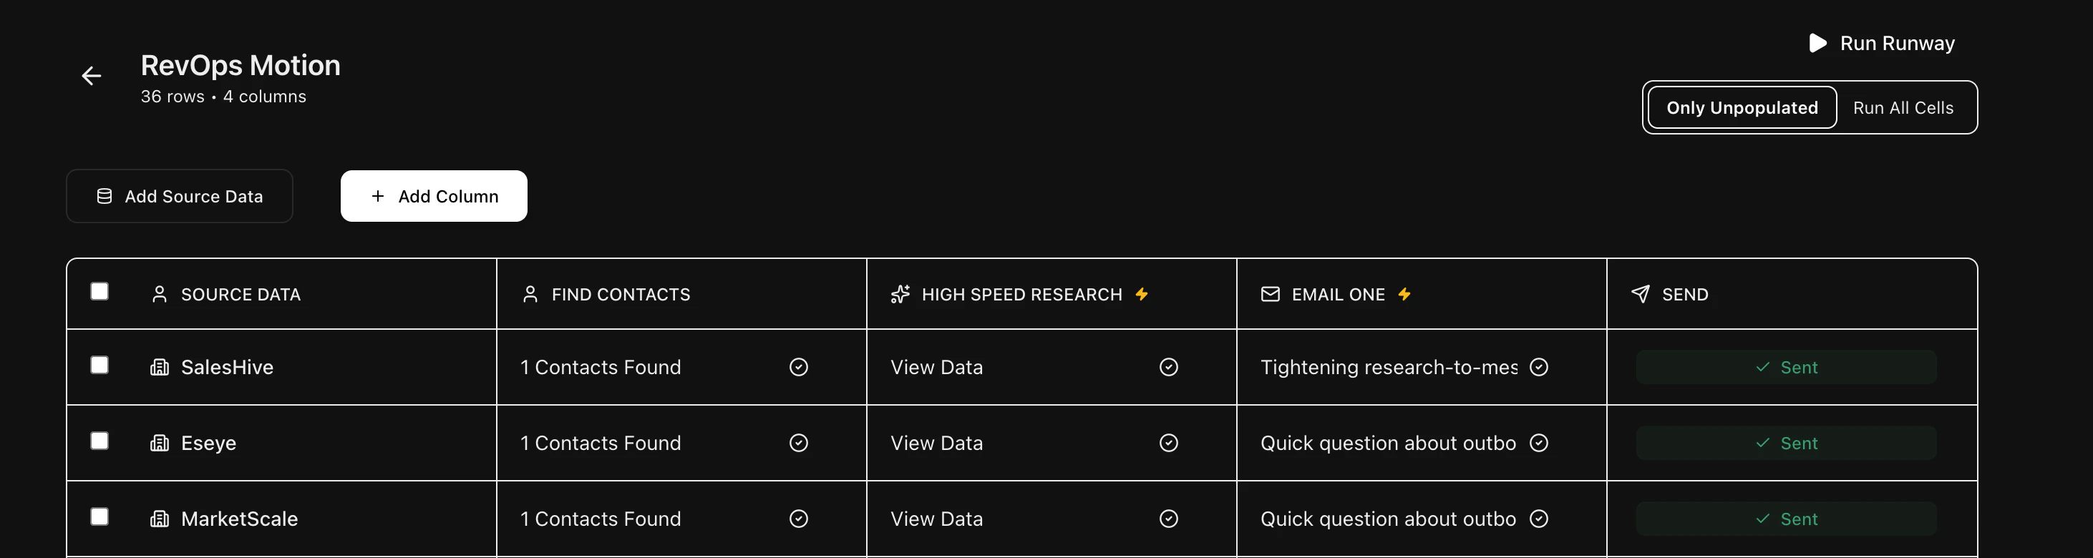Open View Data for SalesHive research
The image size is (2093, 558).
(936, 367)
